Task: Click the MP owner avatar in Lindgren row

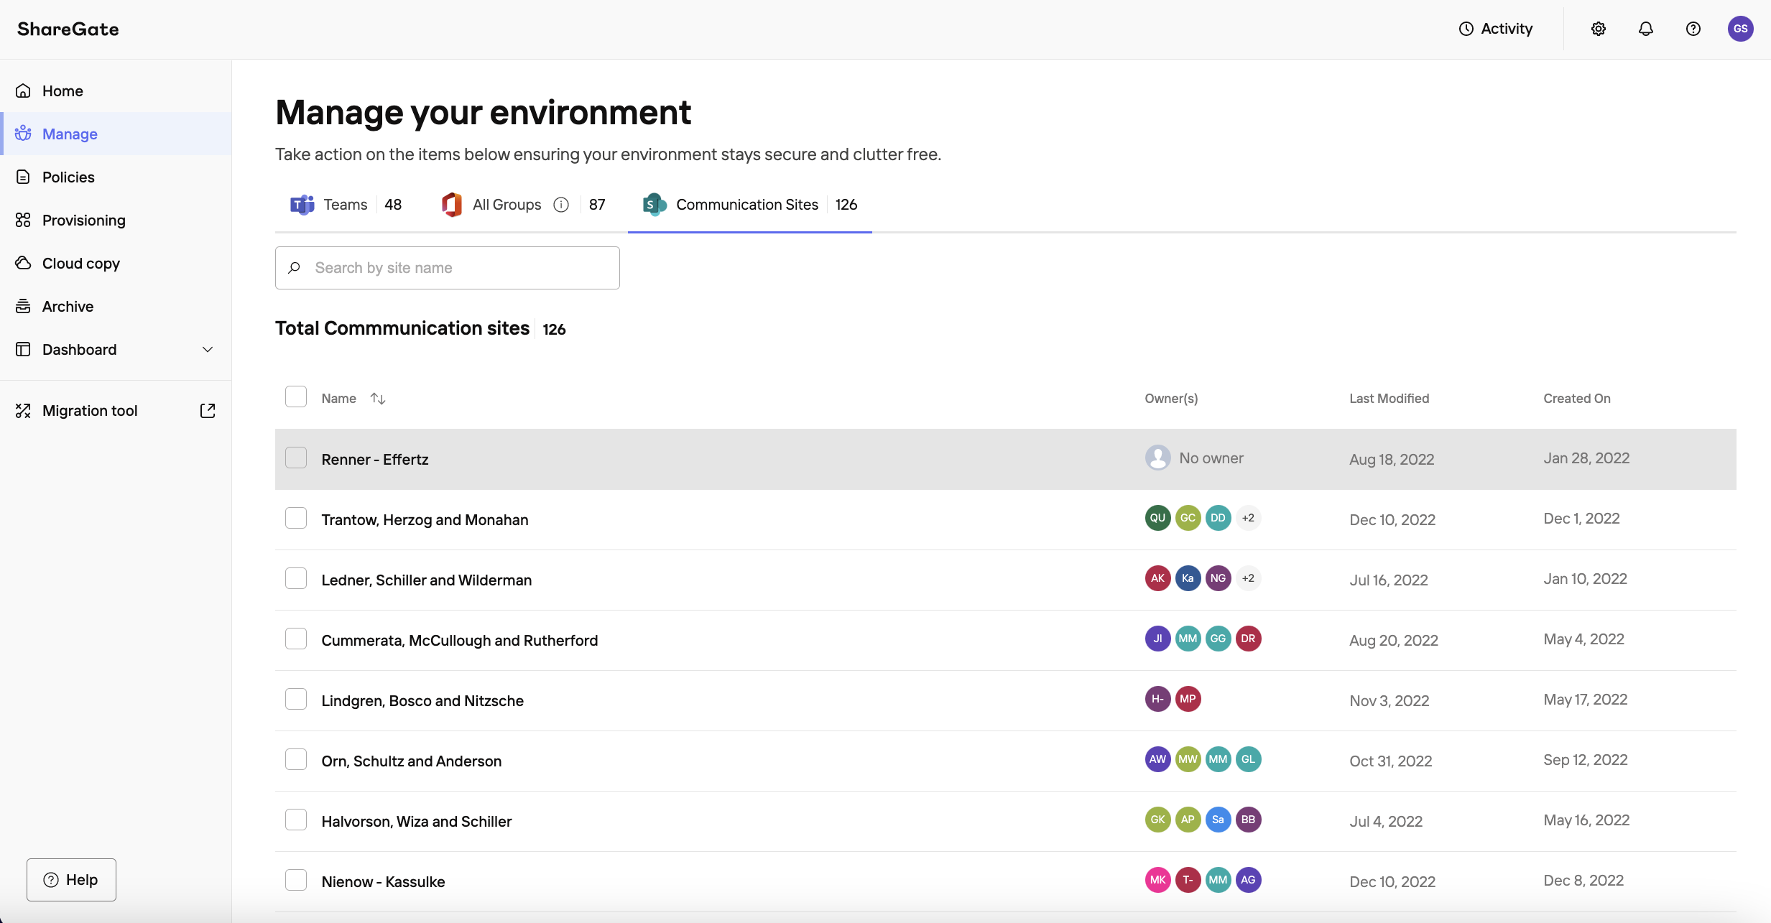Action: tap(1188, 699)
